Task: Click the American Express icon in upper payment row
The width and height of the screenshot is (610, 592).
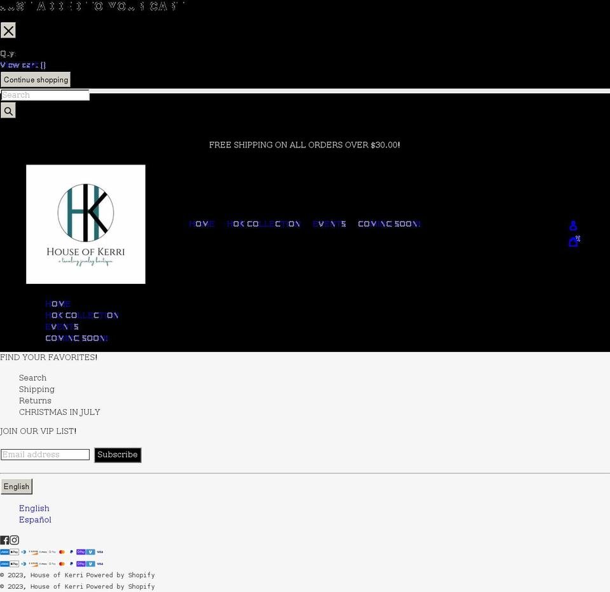Action: pyautogui.click(x=4, y=552)
